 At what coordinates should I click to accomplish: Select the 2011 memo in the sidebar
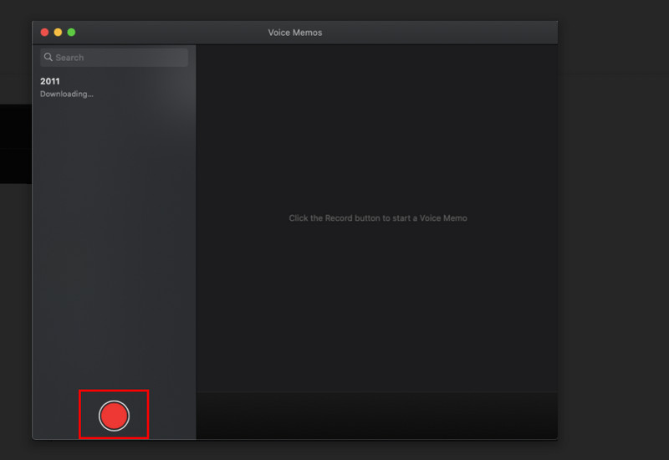tap(114, 88)
